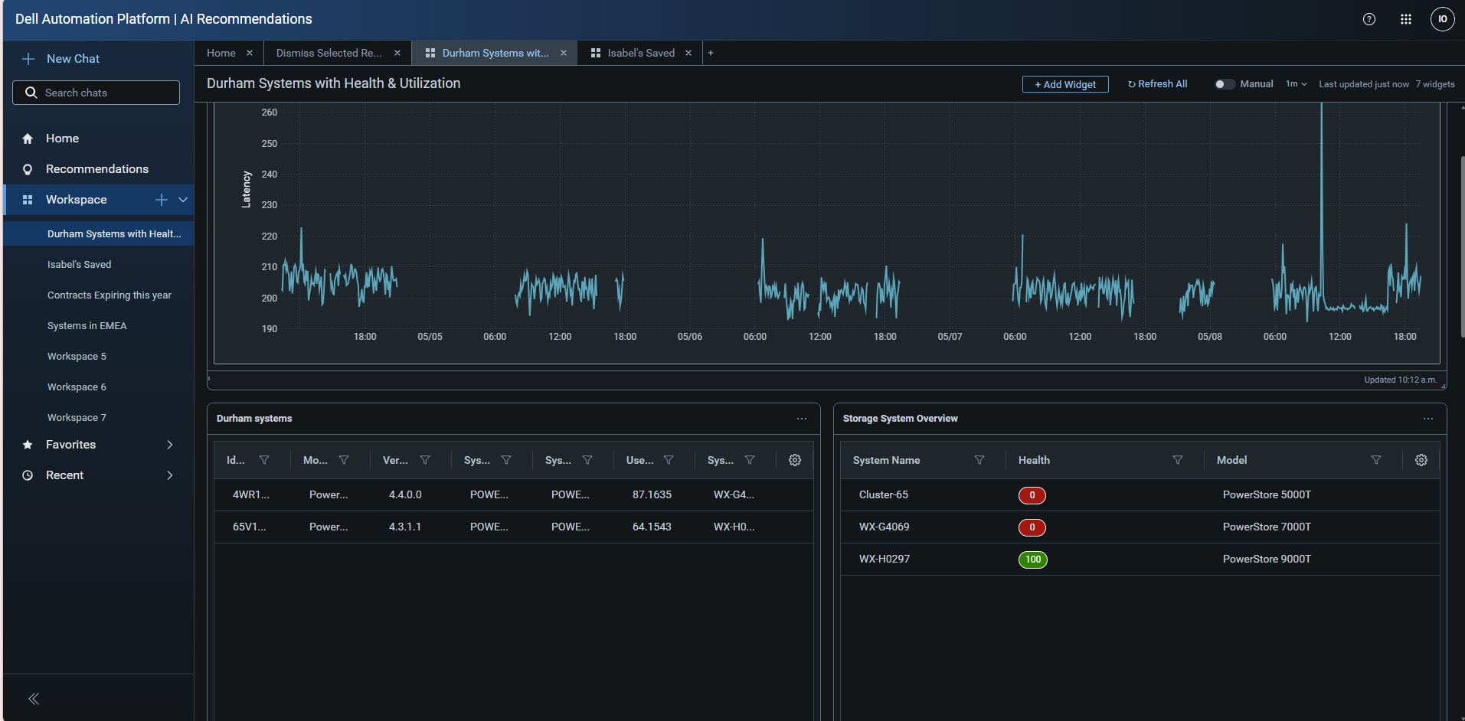The height and width of the screenshot is (721, 1465).
Task: Open Durham systems table settings gear
Action: [x=795, y=460]
